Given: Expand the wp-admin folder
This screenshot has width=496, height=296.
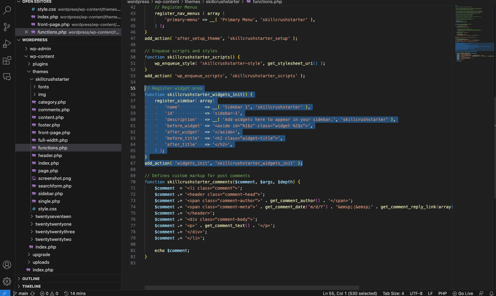Looking at the screenshot, I should (68, 49).
